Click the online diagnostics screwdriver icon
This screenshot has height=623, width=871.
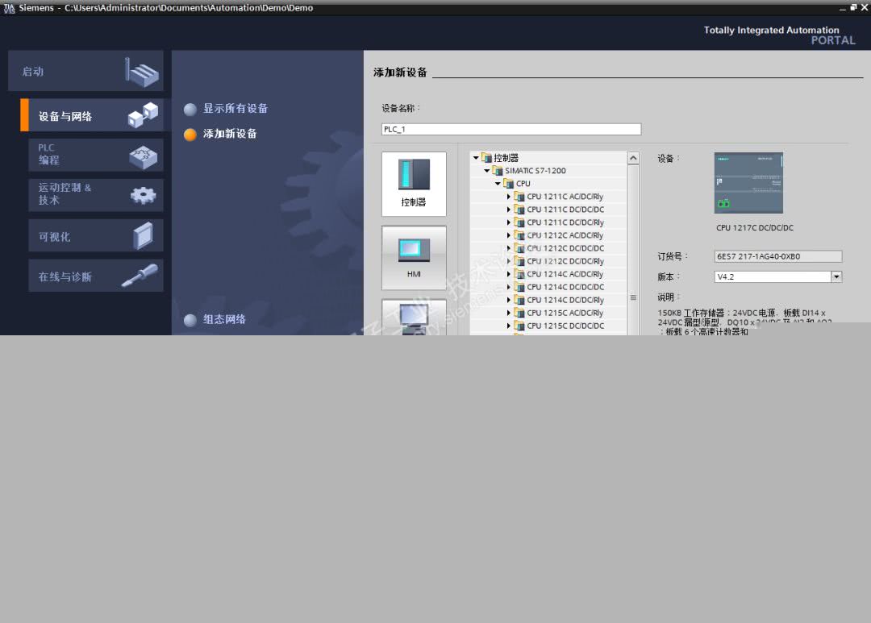(140, 276)
